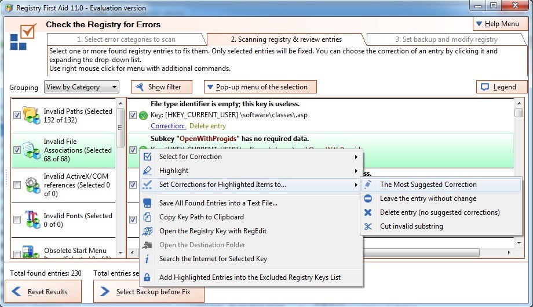Select Cut invalid substring option
Image resolution: width=533 pixels, height=307 pixels.
441,226
